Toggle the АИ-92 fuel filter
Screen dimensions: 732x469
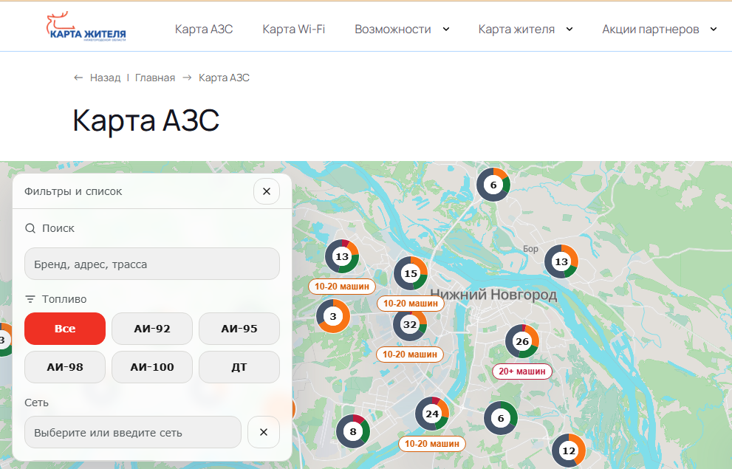coord(152,329)
